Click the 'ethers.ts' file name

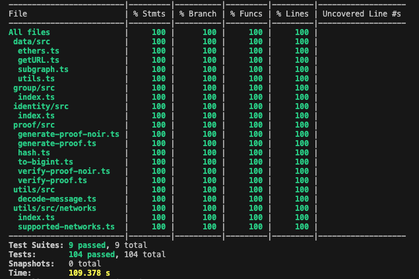(x=38, y=51)
